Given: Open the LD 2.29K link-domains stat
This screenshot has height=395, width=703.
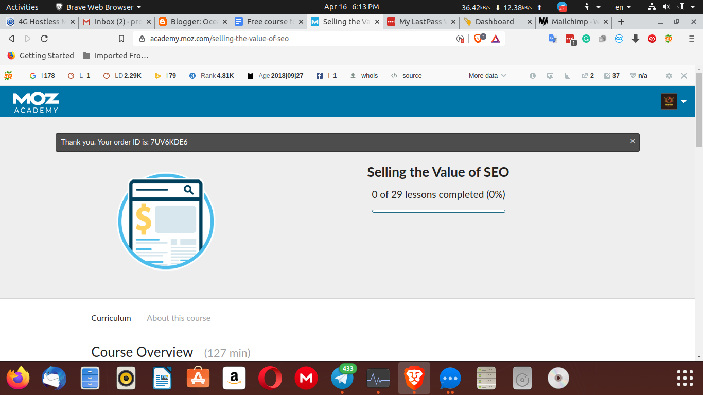Looking at the screenshot, I should [122, 76].
